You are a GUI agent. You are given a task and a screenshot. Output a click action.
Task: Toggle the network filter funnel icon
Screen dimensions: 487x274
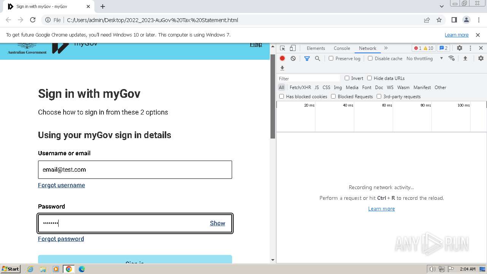(307, 58)
